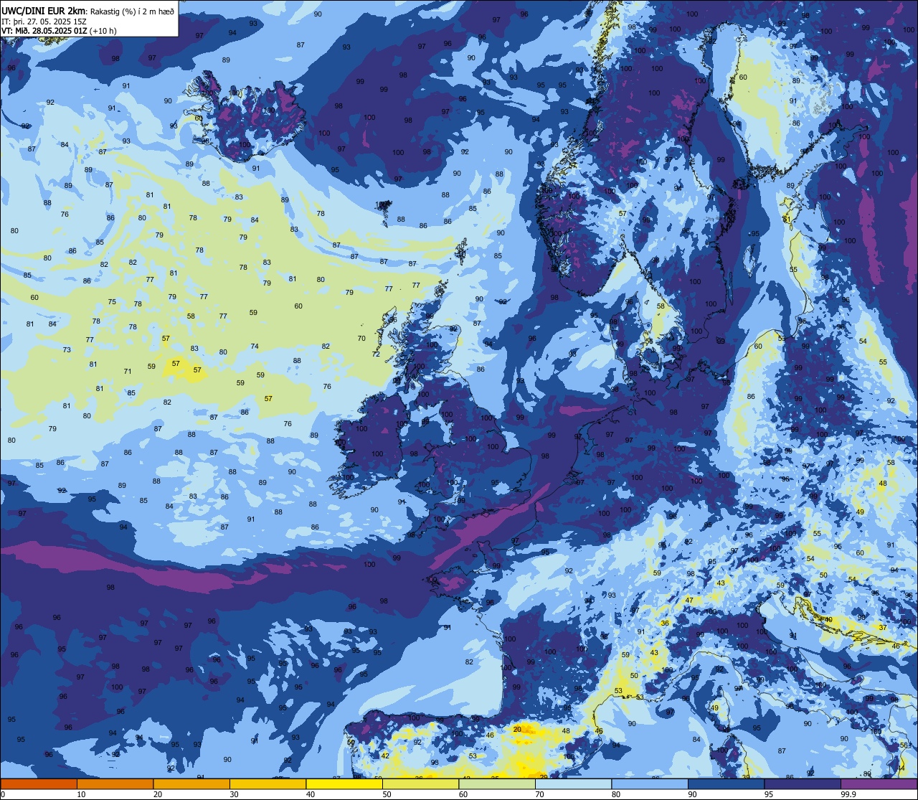Viewport: 918px width, 800px height.
Task: Click the purple legend segment above 99.9
Action: (x=879, y=783)
